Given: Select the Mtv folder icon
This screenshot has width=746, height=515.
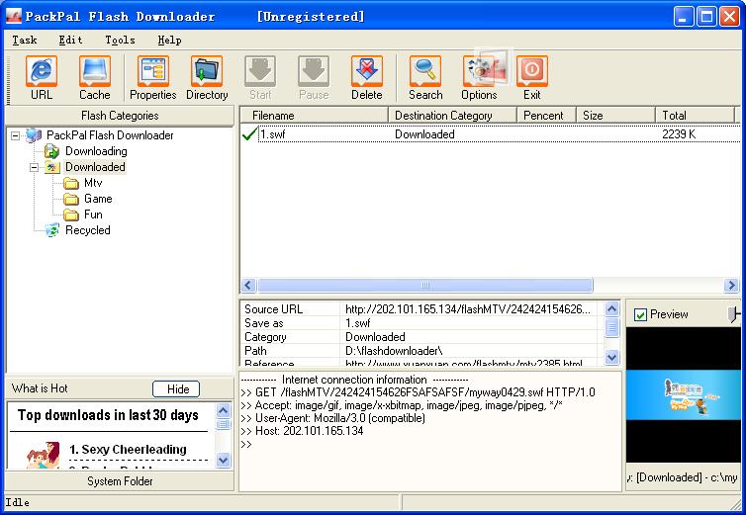Looking at the screenshot, I should [x=71, y=183].
